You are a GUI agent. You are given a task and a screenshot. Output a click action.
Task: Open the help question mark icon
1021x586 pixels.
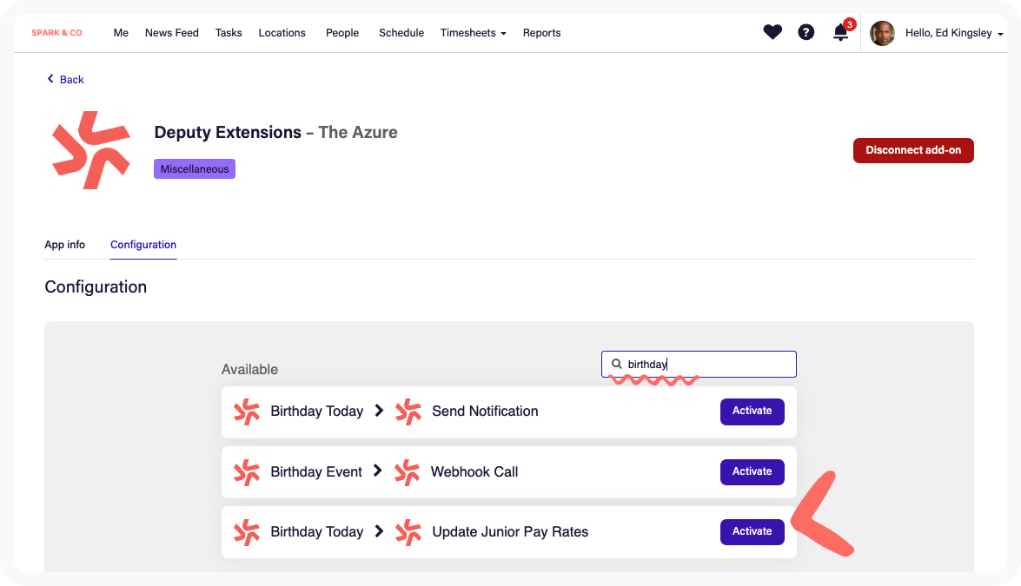click(x=806, y=32)
